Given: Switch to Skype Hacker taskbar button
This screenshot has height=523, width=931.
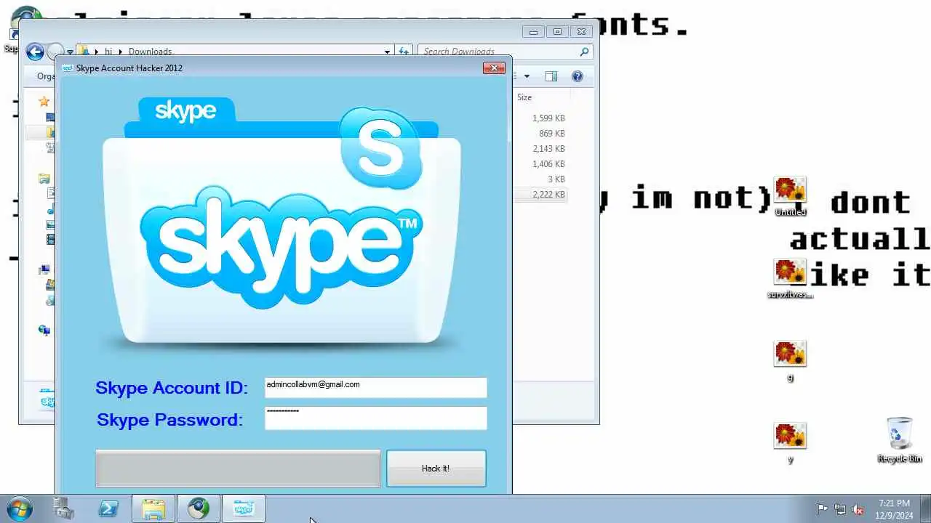Looking at the screenshot, I should (244, 508).
